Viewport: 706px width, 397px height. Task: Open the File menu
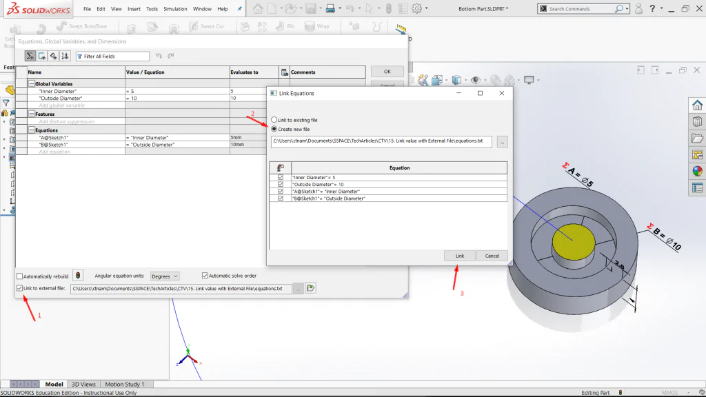click(x=87, y=8)
